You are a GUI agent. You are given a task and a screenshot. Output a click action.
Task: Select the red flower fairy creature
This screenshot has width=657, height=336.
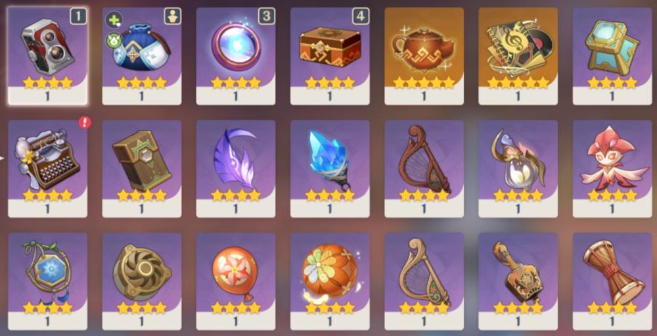(x=612, y=168)
